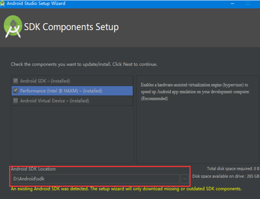Click the Android Studio icon in title bar
The image size is (260, 199).
(2, 4)
